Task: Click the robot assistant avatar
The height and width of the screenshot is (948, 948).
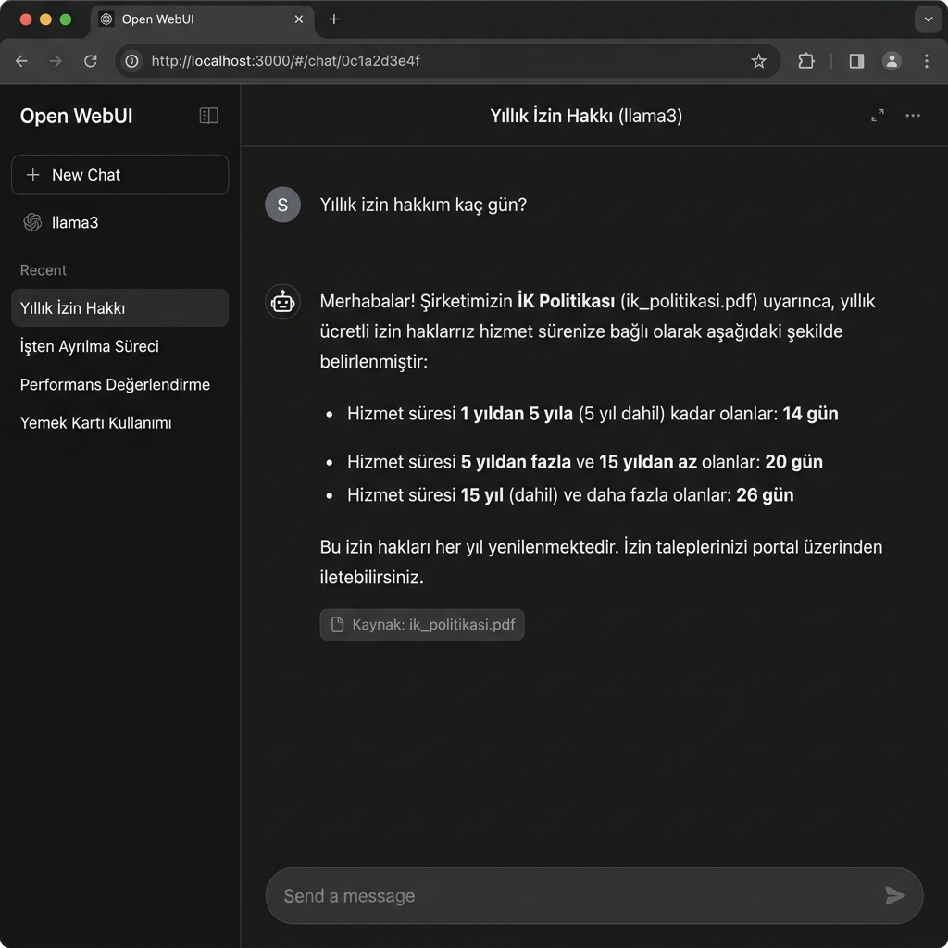Action: [282, 301]
